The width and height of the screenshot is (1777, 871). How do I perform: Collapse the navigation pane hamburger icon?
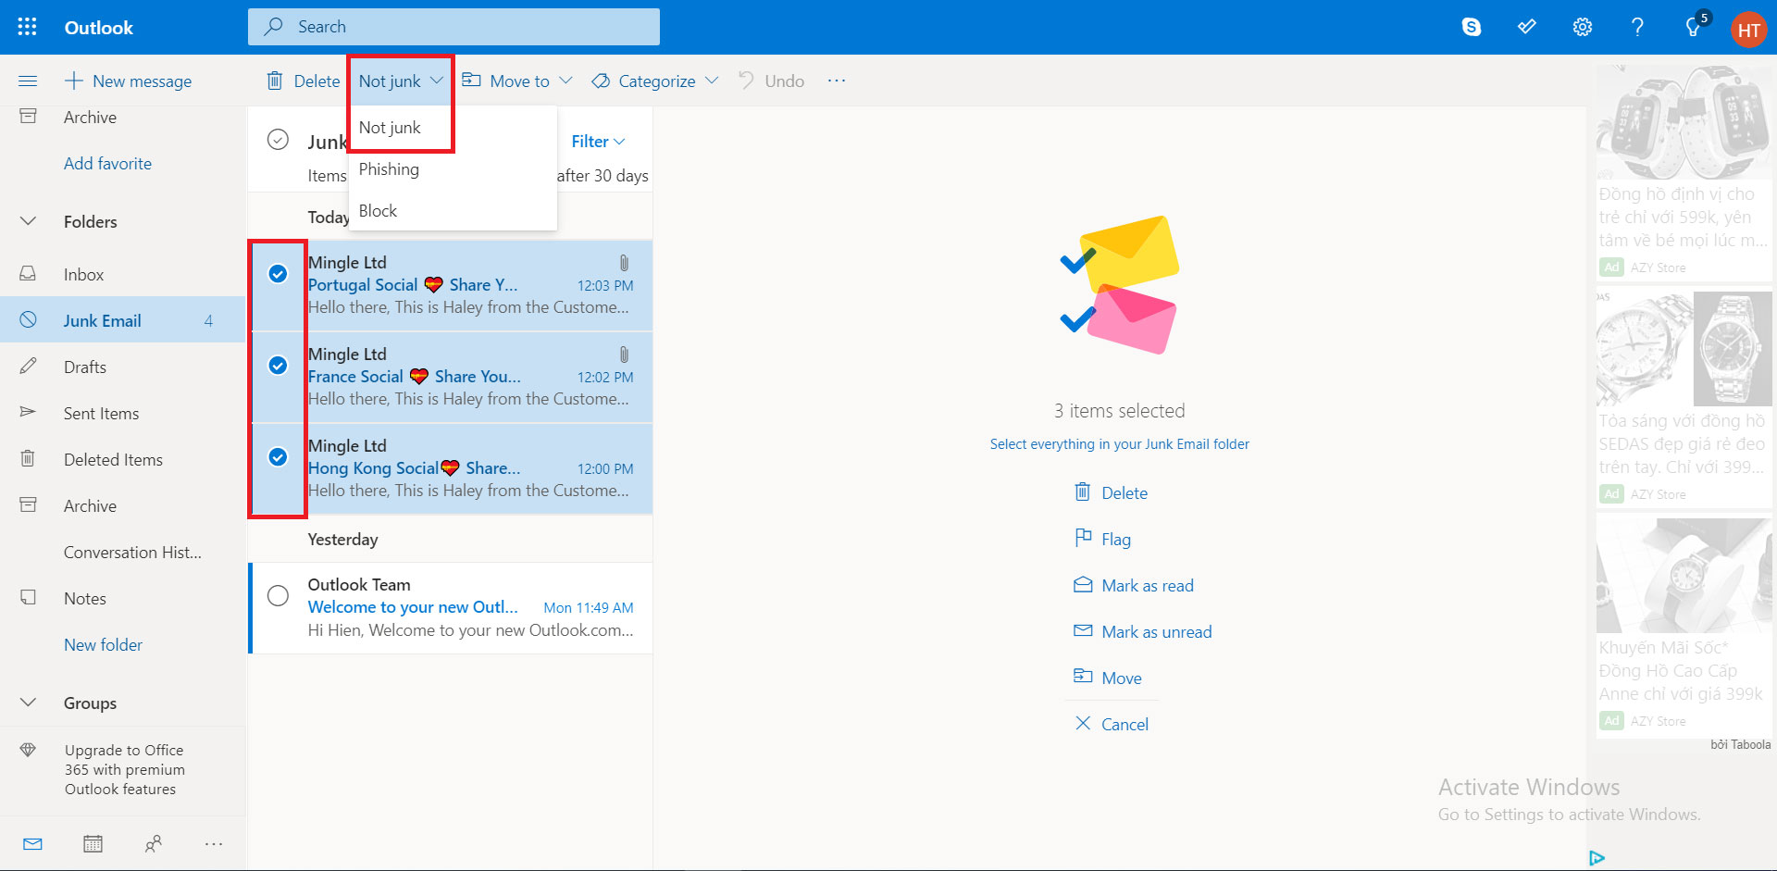click(28, 81)
